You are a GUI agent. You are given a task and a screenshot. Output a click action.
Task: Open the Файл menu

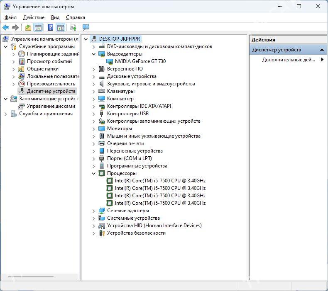10,17
